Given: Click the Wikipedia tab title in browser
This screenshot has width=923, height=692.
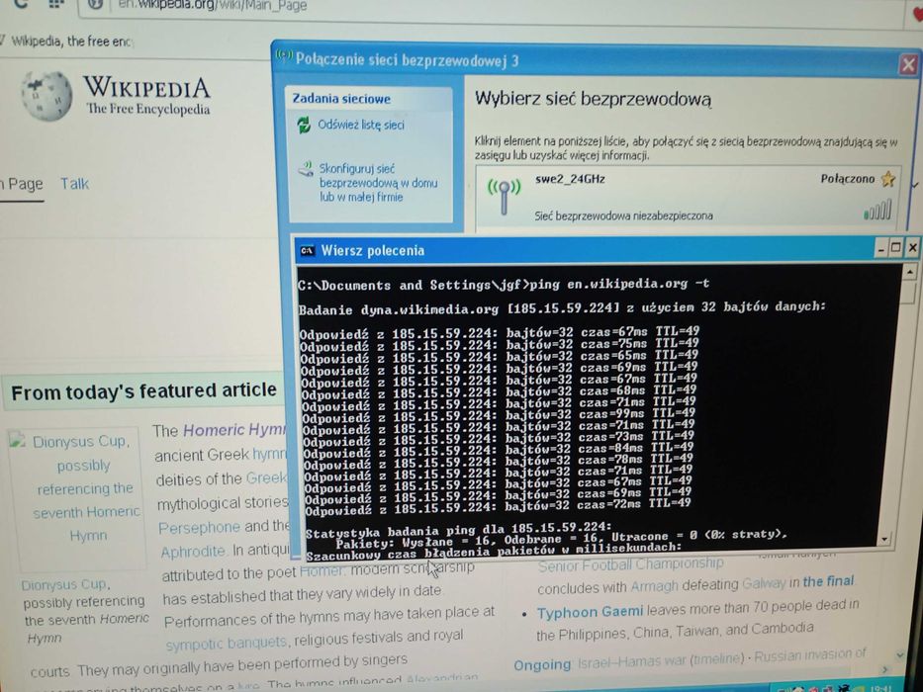Looking at the screenshot, I should coord(70,42).
